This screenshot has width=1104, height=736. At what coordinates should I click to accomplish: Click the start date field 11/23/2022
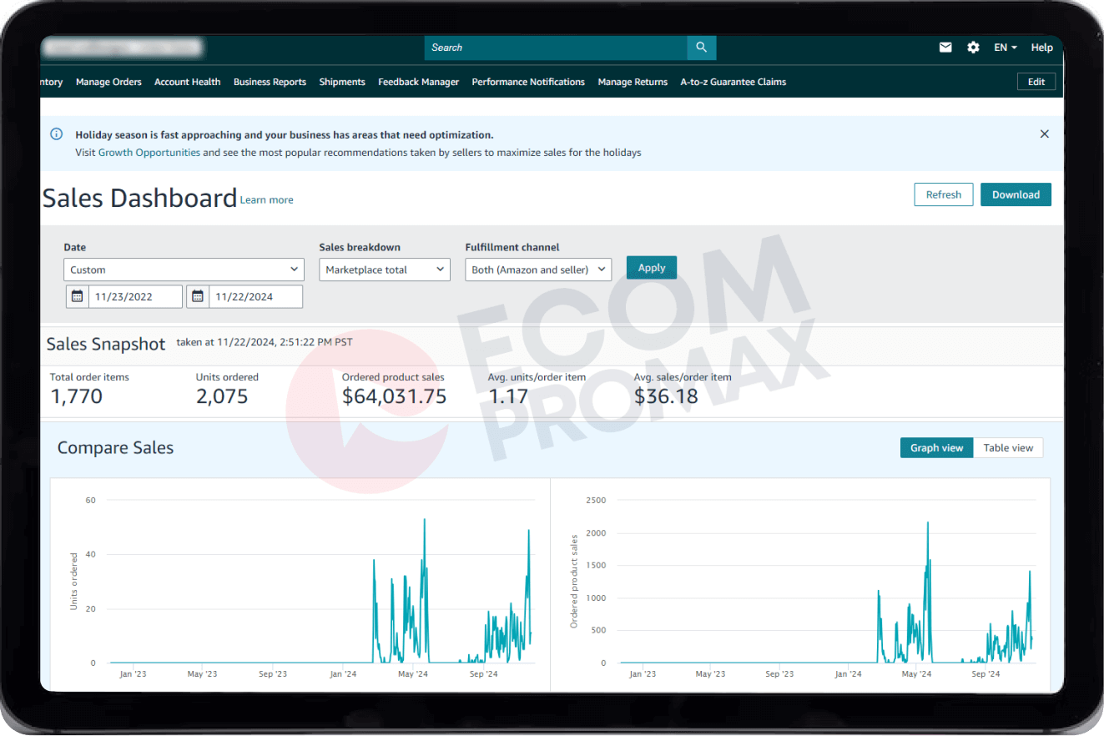[x=135, y=296]
